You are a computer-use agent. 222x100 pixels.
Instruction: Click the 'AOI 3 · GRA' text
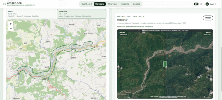12,14
